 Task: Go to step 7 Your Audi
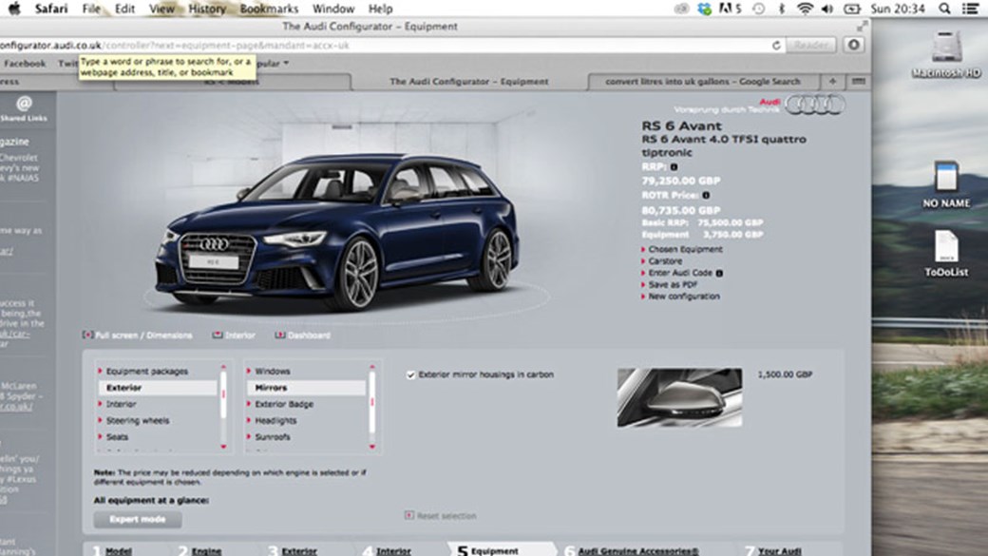click(779, 551)
